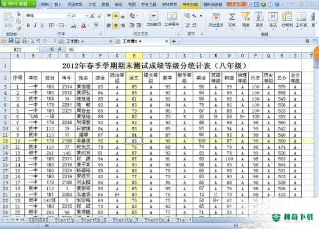319x229 pixels.
Task: Open the font name dropdown
Action: [68, 16]
